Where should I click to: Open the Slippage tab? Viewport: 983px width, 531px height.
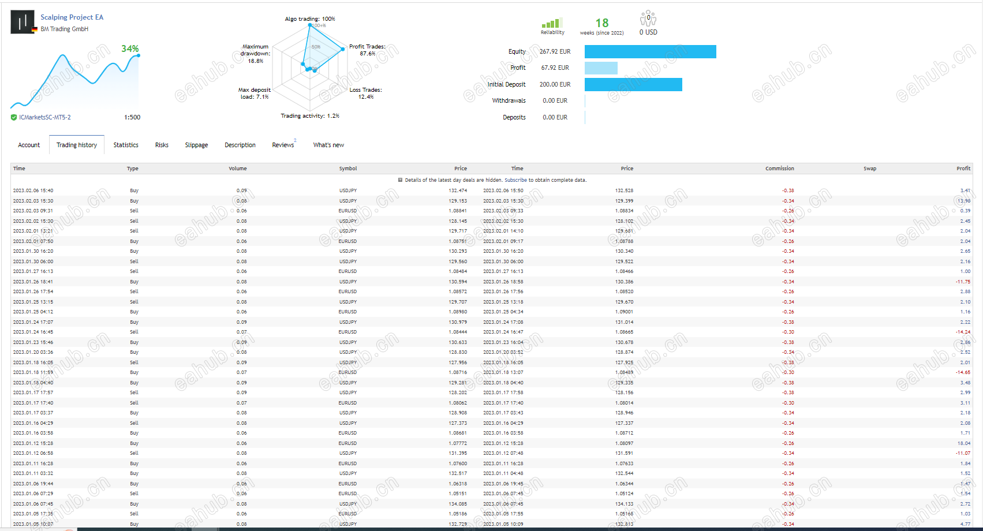point(196,145)
